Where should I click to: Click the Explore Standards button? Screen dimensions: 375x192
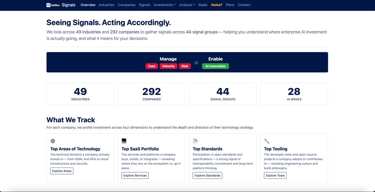pos(207,176)
